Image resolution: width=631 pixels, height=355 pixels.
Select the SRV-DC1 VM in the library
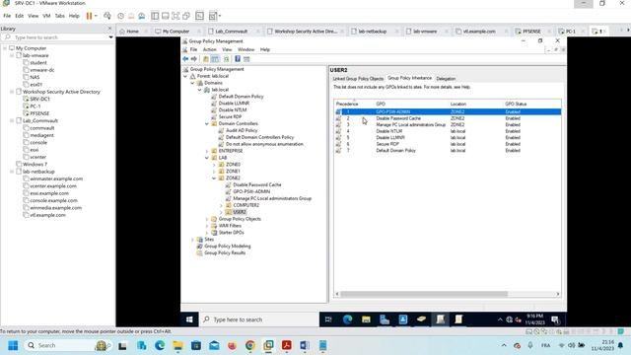coord(39,99)
